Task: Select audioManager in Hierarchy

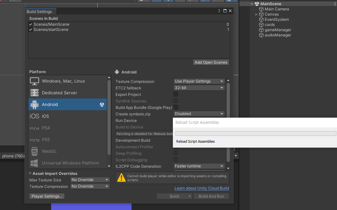Action: tap(278, 35)
